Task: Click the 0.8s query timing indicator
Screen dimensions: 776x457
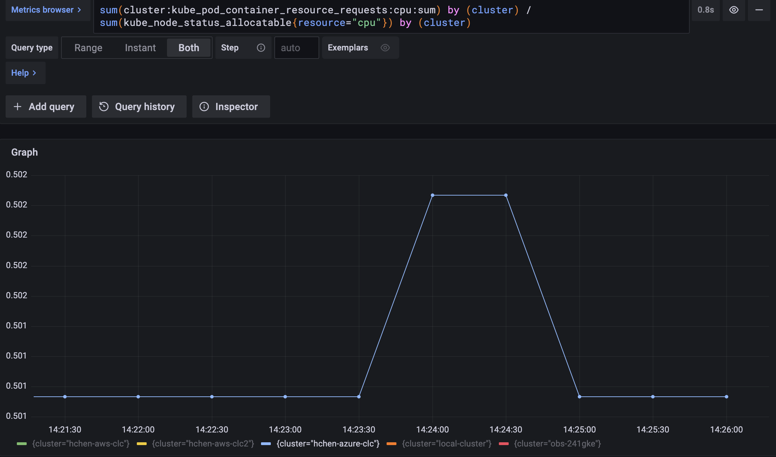Action: pos(705,10)
